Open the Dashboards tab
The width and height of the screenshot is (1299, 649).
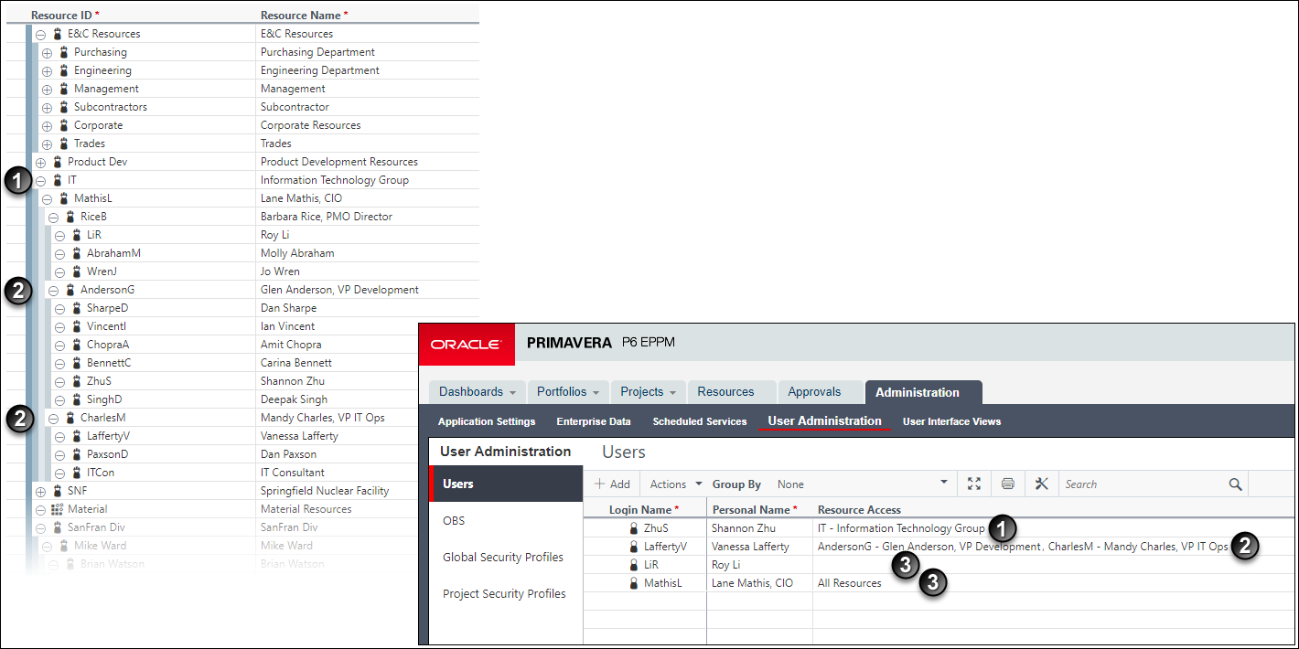coord(478,391)
